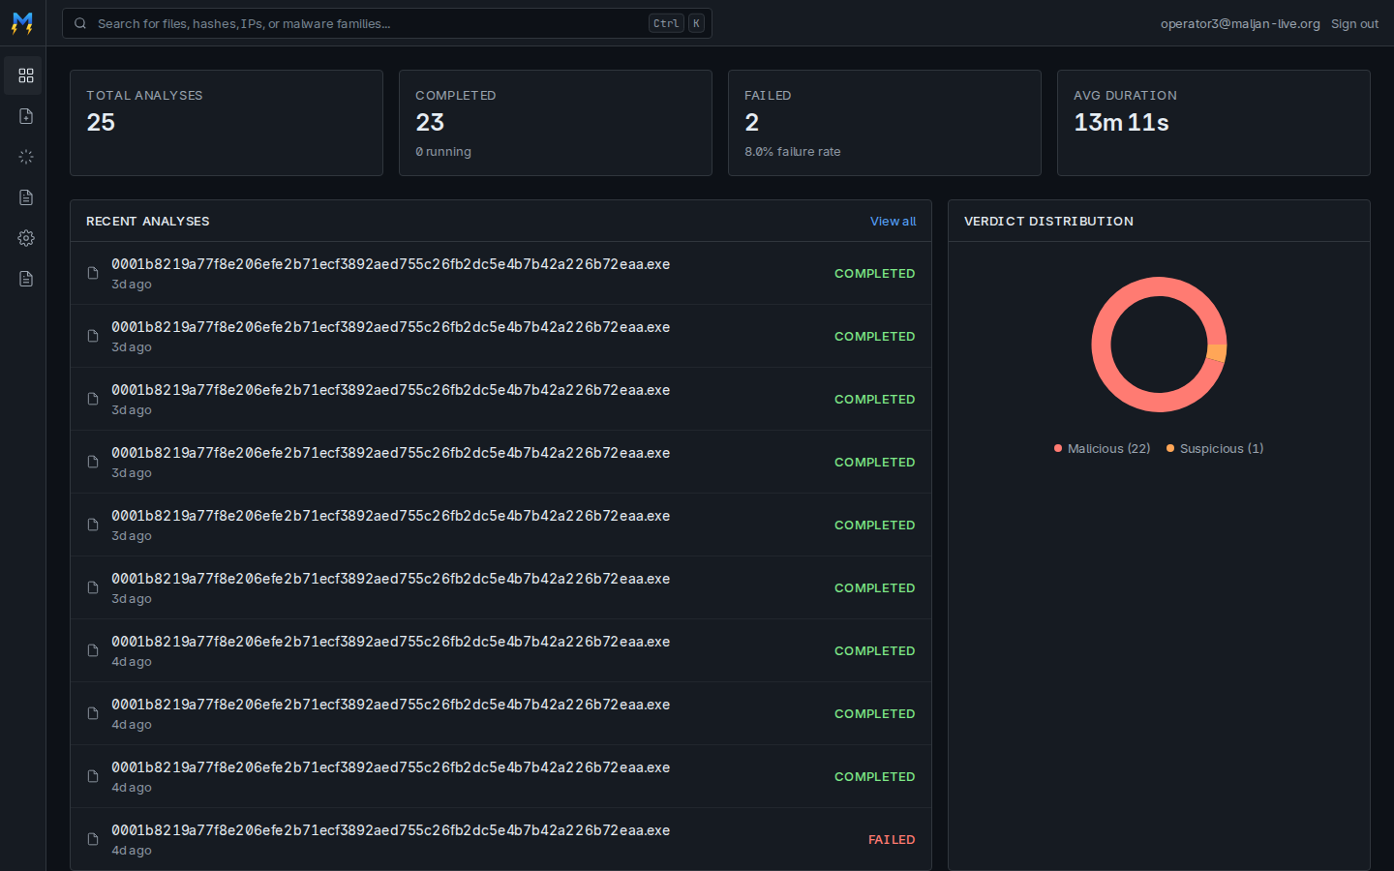Click file icon of the first analysis row
The image size is (1394, 871).
pos(93,273)
